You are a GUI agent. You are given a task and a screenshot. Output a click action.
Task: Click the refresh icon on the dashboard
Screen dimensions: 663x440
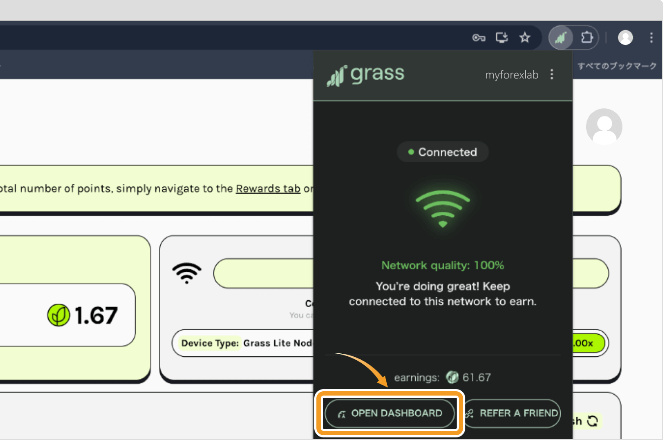[593, 421]
